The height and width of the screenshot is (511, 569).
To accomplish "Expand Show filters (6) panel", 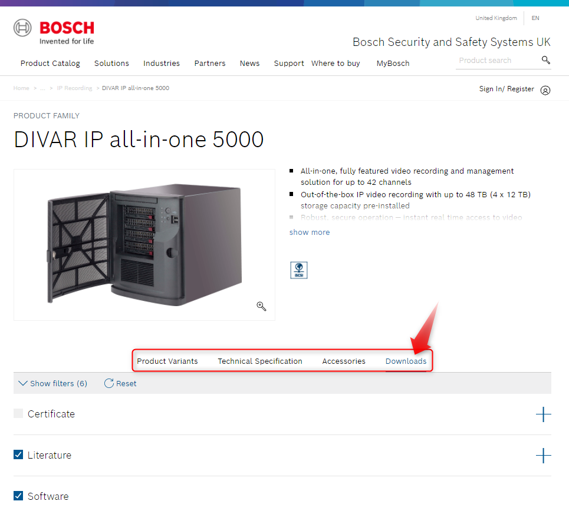I will [x=52, y=383].
